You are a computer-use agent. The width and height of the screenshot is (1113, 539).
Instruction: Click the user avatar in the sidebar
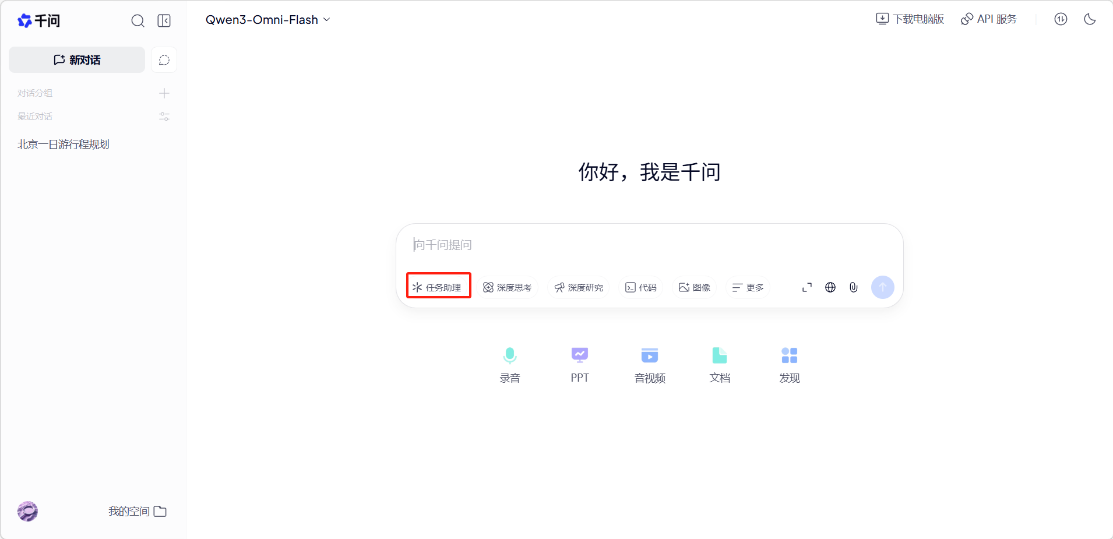[x=27, y=511]
